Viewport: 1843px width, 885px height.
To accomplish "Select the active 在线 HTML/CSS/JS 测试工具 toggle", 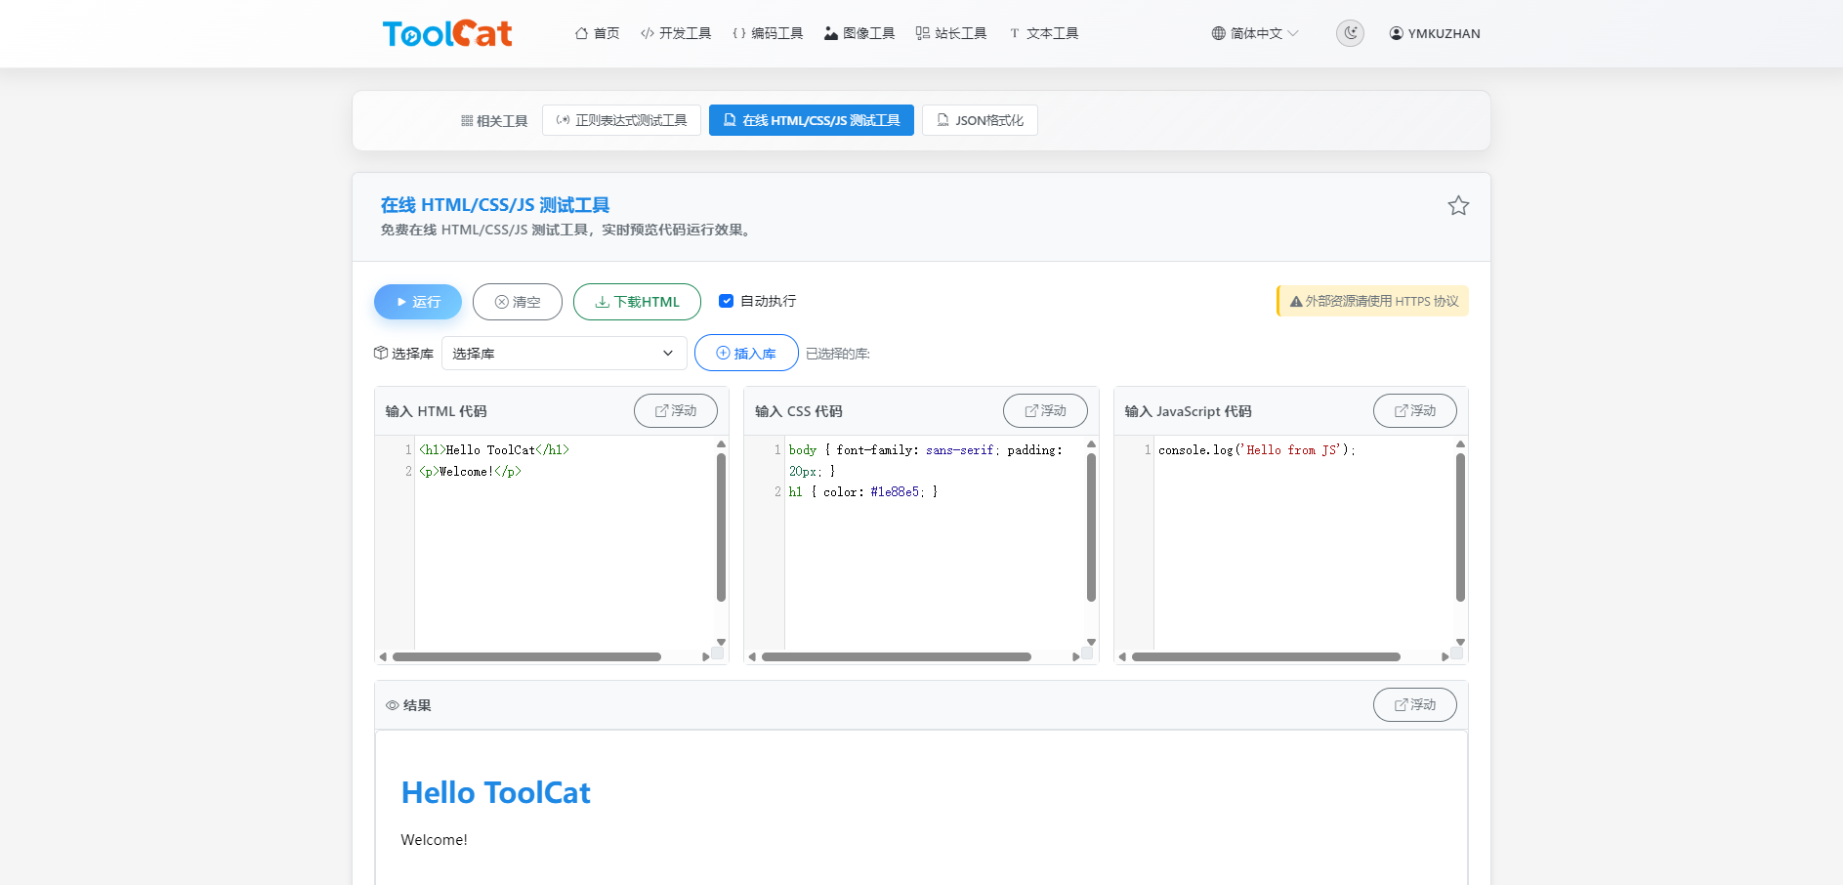I will coord(811,119).
